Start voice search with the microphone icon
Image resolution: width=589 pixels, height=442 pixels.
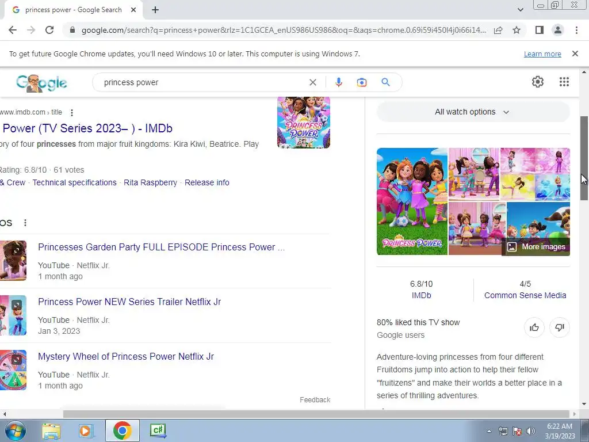point(338,82)
